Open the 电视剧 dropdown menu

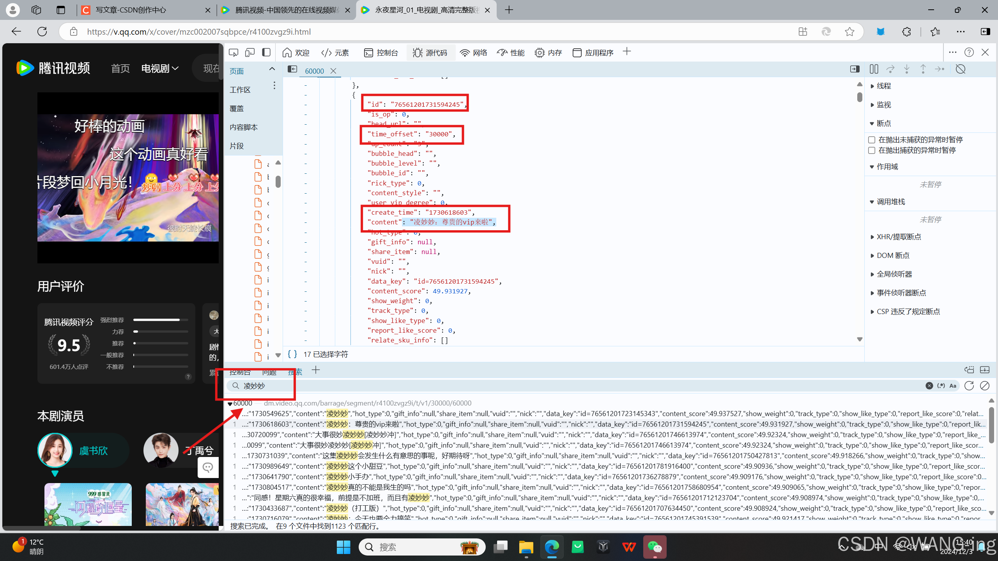point(160,69)
